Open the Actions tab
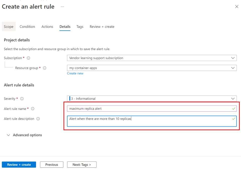241x171 pixels. [47, 26]
